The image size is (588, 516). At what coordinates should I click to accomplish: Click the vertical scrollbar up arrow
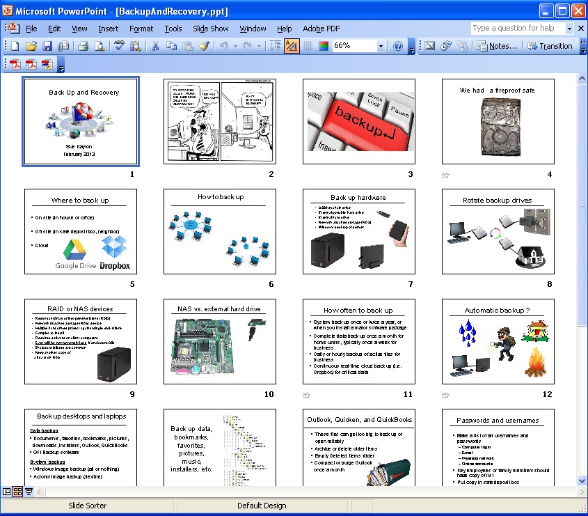click(x=582, y=79)
